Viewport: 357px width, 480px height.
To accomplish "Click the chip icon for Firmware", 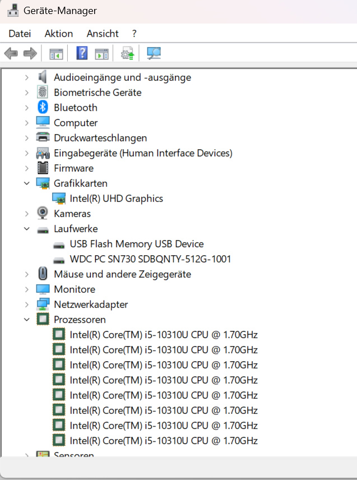I will pyautogui.click(x=43, y=168).
